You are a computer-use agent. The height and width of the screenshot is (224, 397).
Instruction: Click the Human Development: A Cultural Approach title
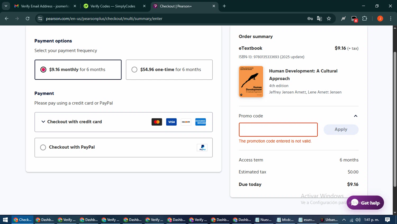coord(303,75)
